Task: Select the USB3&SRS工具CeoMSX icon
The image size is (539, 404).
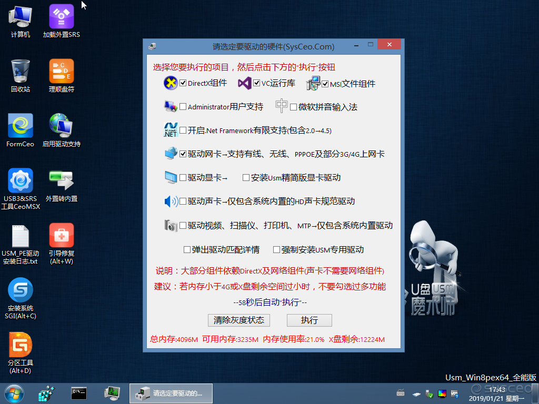Action: pyautogui.click(x=21, y=189)
